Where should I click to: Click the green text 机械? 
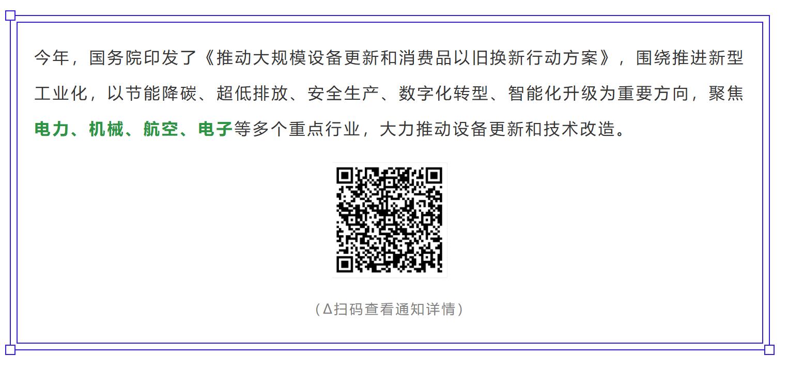106,129
